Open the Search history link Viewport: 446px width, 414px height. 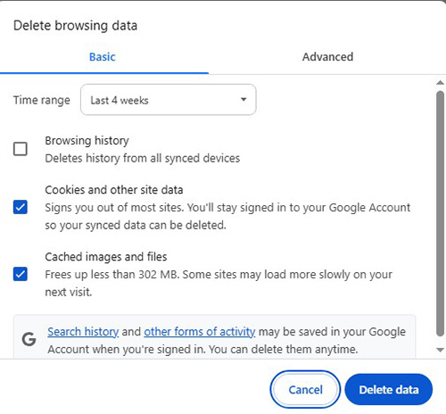tap(83, 332)
